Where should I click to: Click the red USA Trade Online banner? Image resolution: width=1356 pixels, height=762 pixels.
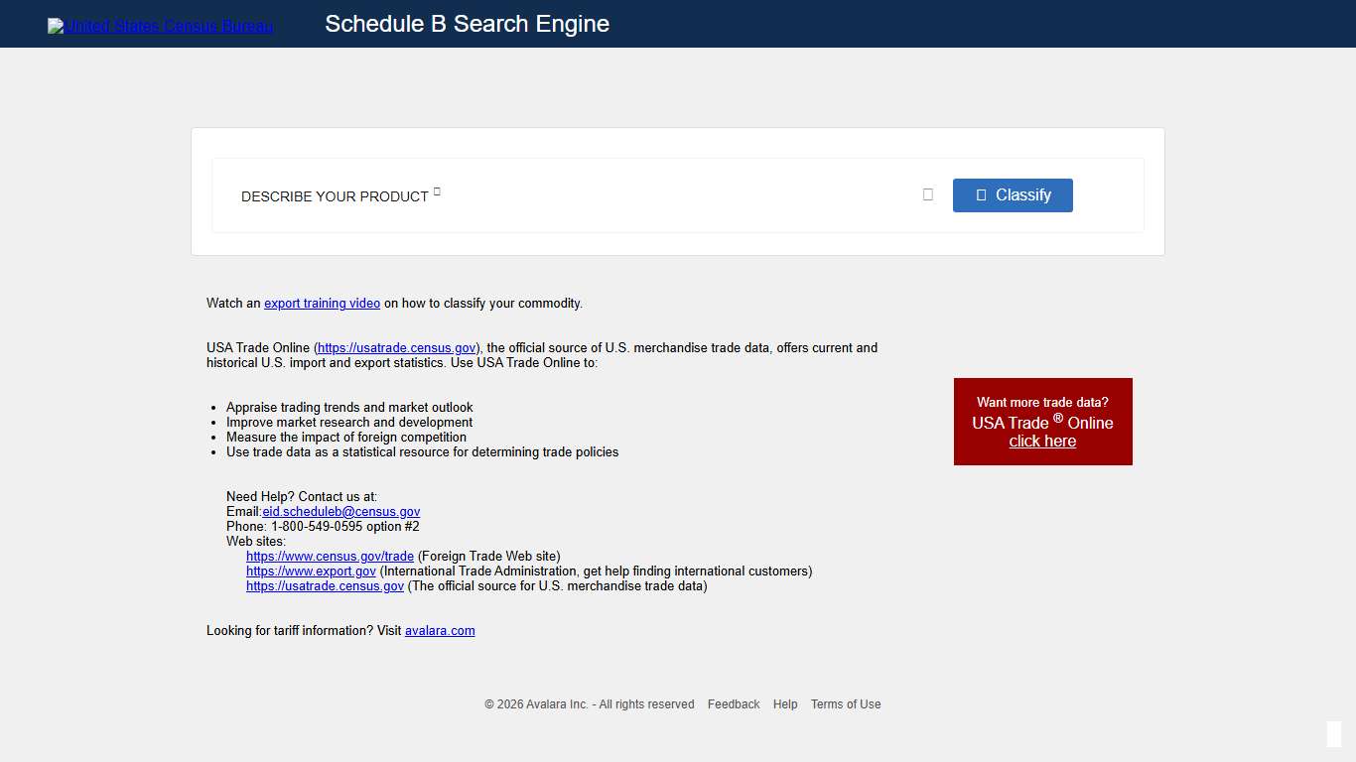(1042, 421)
